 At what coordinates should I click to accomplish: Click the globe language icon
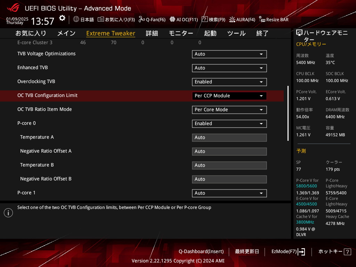click(76, 19)
